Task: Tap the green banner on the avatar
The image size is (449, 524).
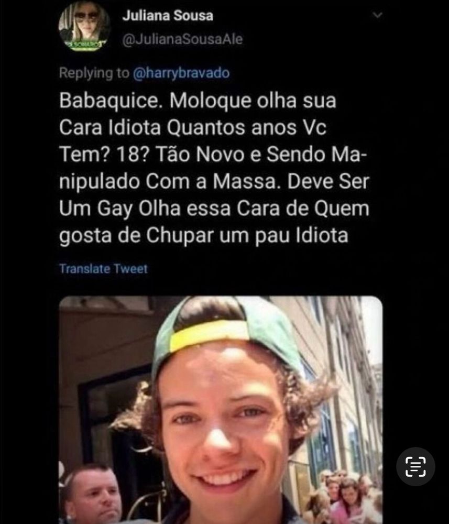Action: coord(84,45)
